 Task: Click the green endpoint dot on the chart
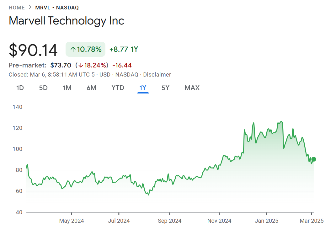313,159
